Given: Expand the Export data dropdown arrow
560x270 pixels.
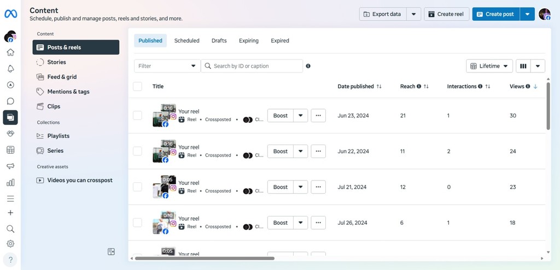Looking at the screenshot, I should pos(413,14).
